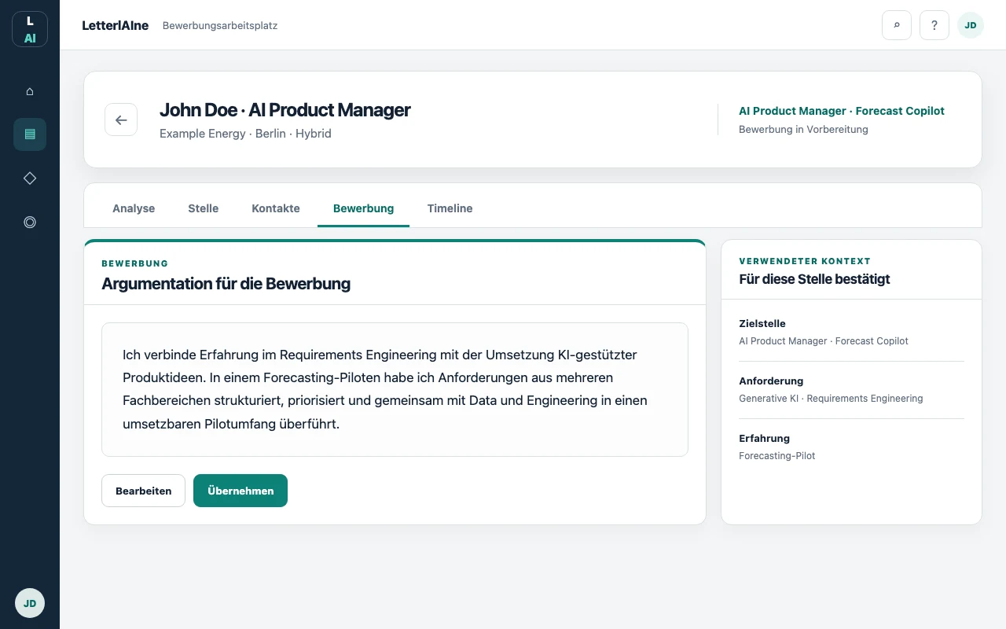The image size is (1006, 629).
Task: Click the heading Für diese Stelle bestätigt
Action: pos(814,279)
